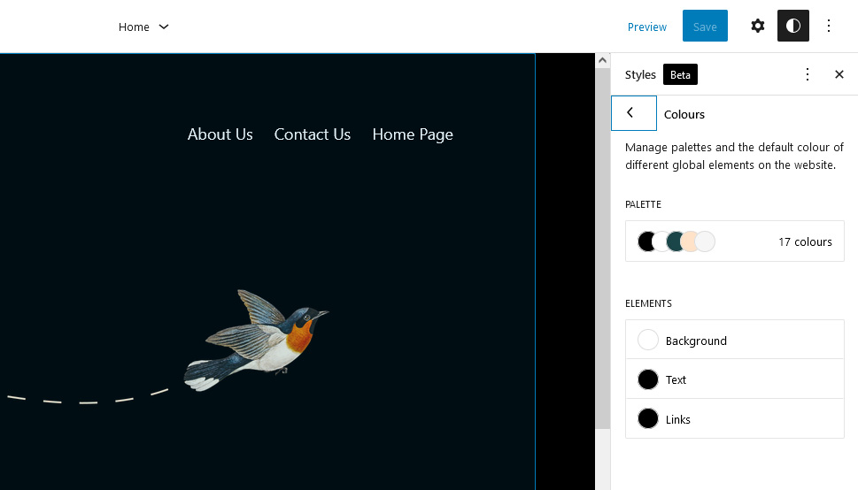Open the Styles panel more actions menu

pos(808,74)
